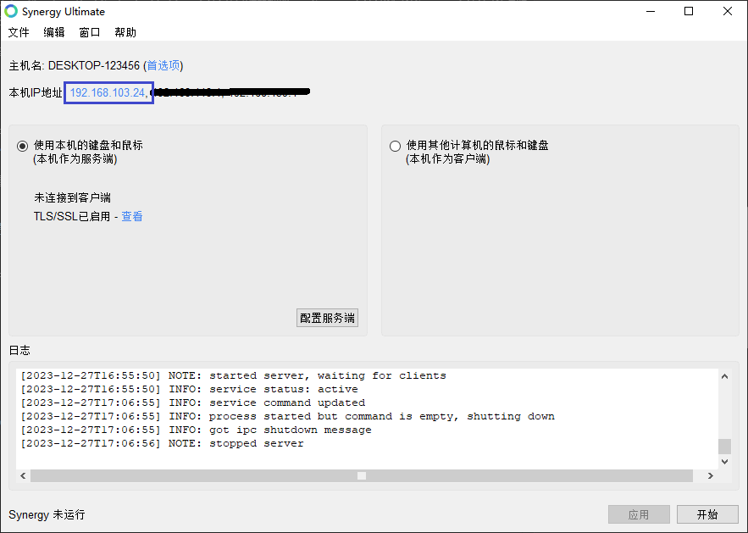This screenshot has height=533, width=748.
Task: Click the log horizontal scroll left arrow
Action: point(23,475)
